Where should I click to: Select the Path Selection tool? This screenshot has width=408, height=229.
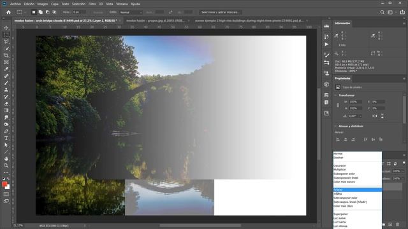coord(6,145)
